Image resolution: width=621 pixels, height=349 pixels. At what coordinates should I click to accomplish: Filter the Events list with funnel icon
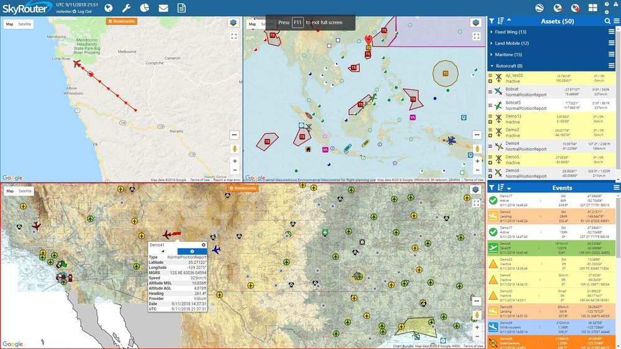tap(491, 188)
